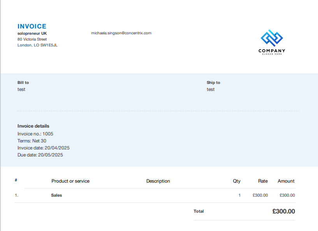Image resolution: width=318 pixels, height=231 pixels.
Task: Click the # column header
Action: coord(16,180)
